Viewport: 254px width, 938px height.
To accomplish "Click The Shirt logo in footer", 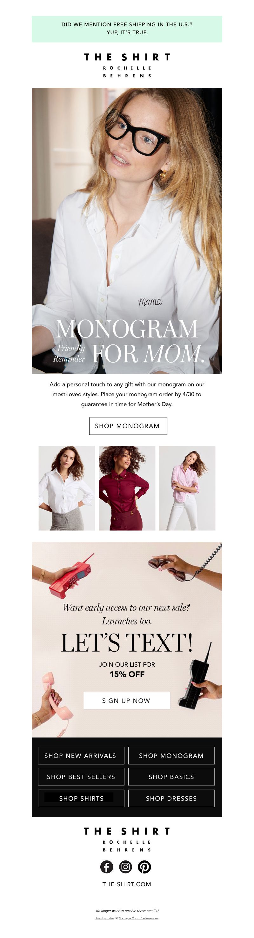I will click(x=127, y=839).
